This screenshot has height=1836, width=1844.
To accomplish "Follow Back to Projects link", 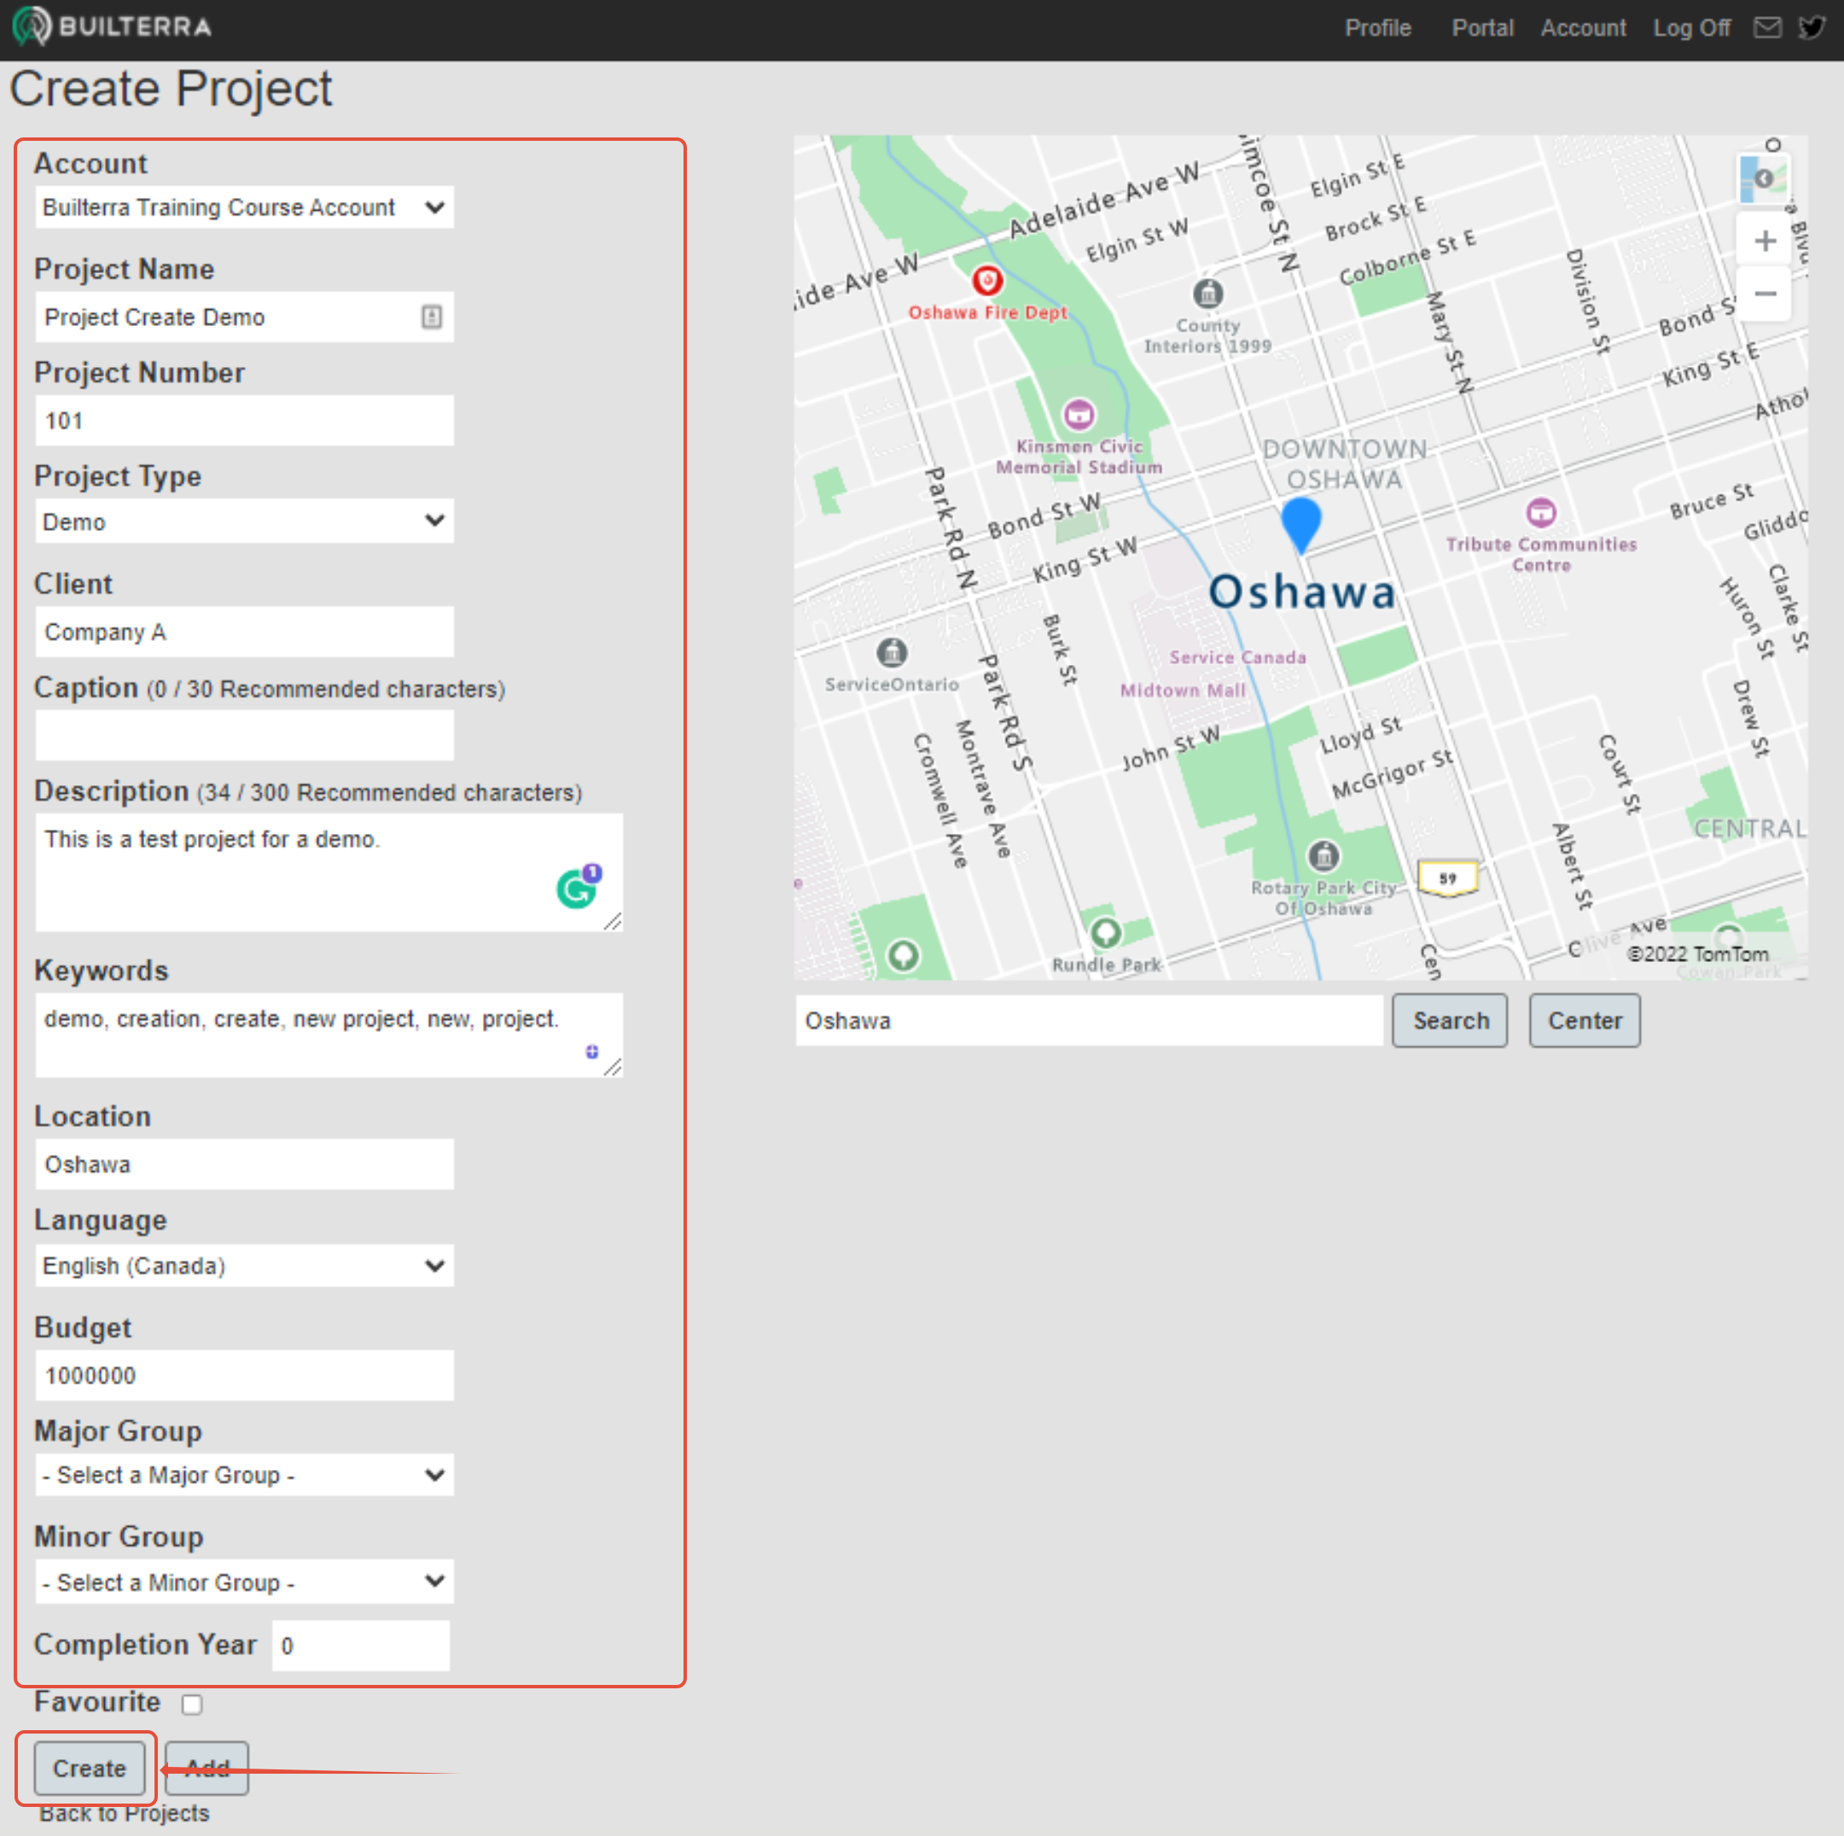I will pyautogui.click(x=124, y=1813).
